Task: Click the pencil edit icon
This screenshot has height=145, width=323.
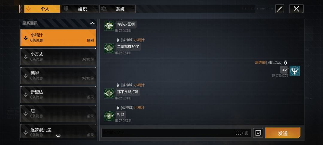Action: tap(280, 9)
